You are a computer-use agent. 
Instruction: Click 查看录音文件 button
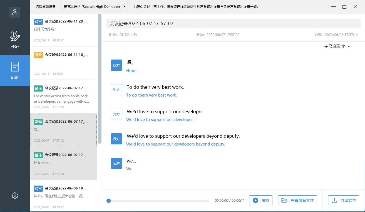tap(297, 200)
